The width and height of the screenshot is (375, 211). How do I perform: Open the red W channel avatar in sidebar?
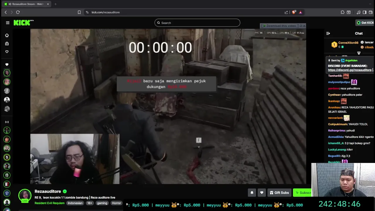coord(7,184)
